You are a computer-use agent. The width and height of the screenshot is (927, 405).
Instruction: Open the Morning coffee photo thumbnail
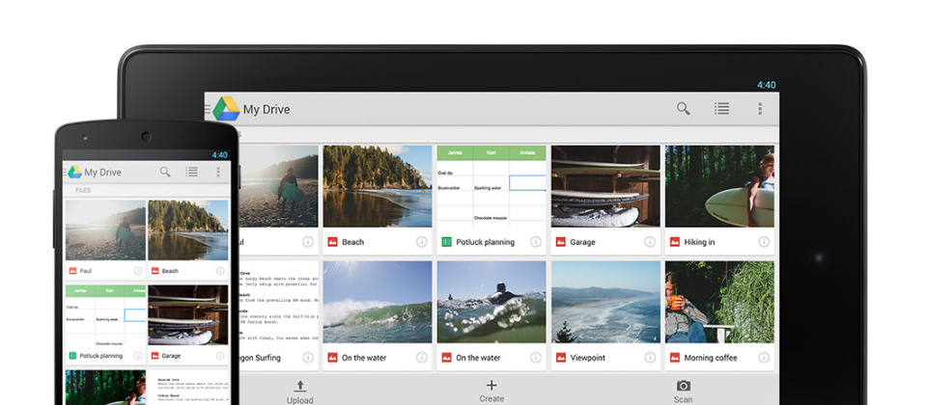(x=719, y=302)
